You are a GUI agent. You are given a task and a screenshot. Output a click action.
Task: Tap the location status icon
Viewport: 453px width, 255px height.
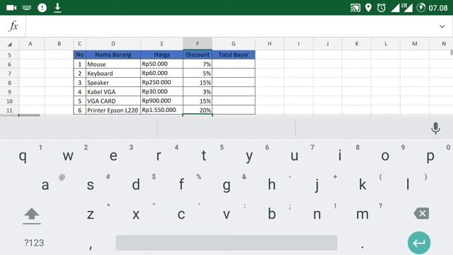[x=368, y=8]
